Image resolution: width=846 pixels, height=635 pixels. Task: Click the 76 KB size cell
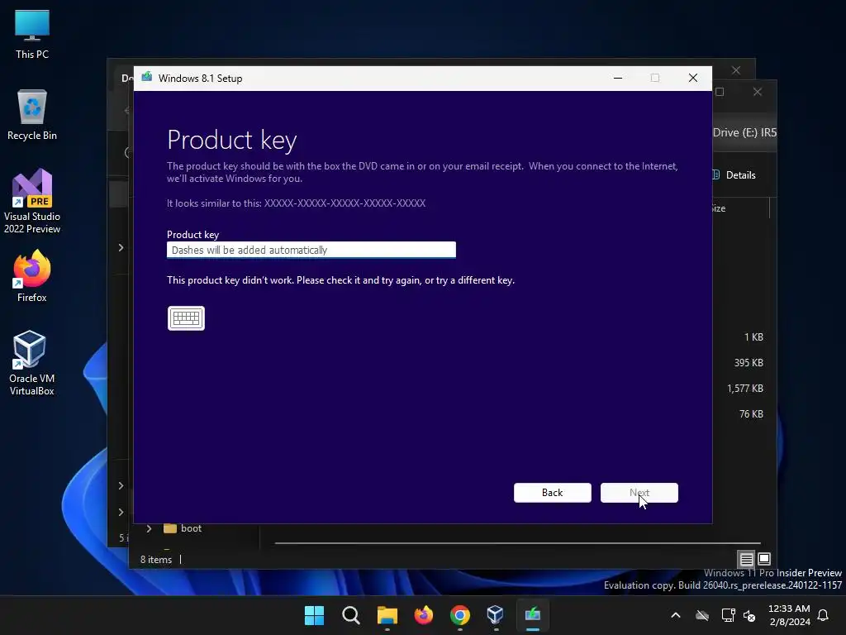coord(751,414)
